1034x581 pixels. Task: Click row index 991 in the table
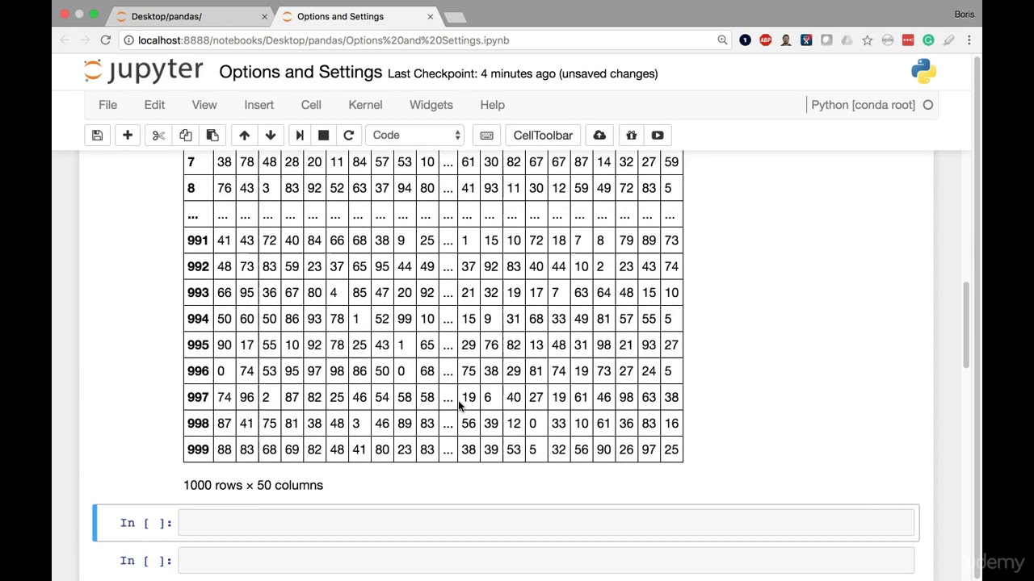pyautogui.click(x=198, y=240)
